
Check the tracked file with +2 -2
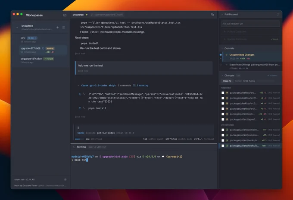tap(223, 98)
